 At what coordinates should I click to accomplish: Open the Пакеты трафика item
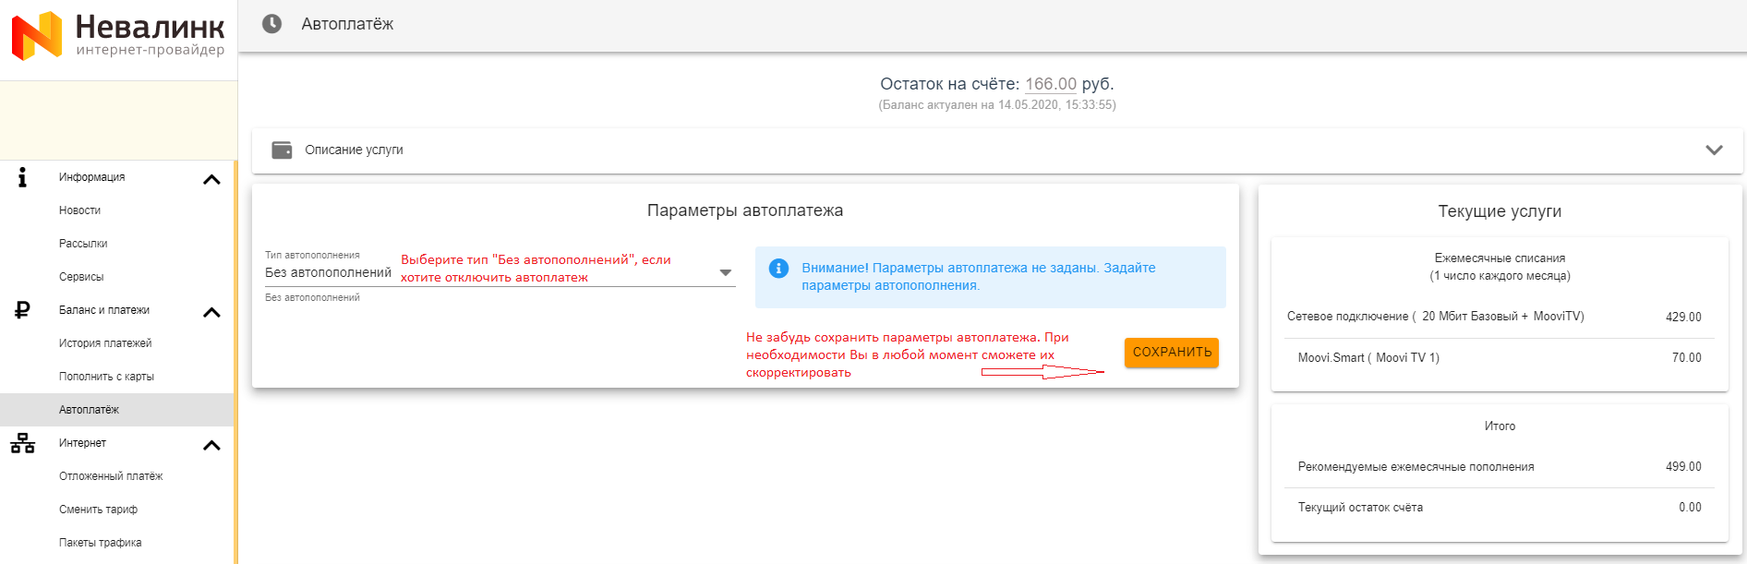click(100, 543)
